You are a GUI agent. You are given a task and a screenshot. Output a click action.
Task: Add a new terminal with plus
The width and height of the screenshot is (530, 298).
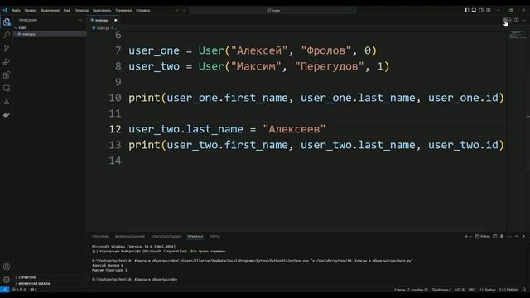tap(466, 237)
